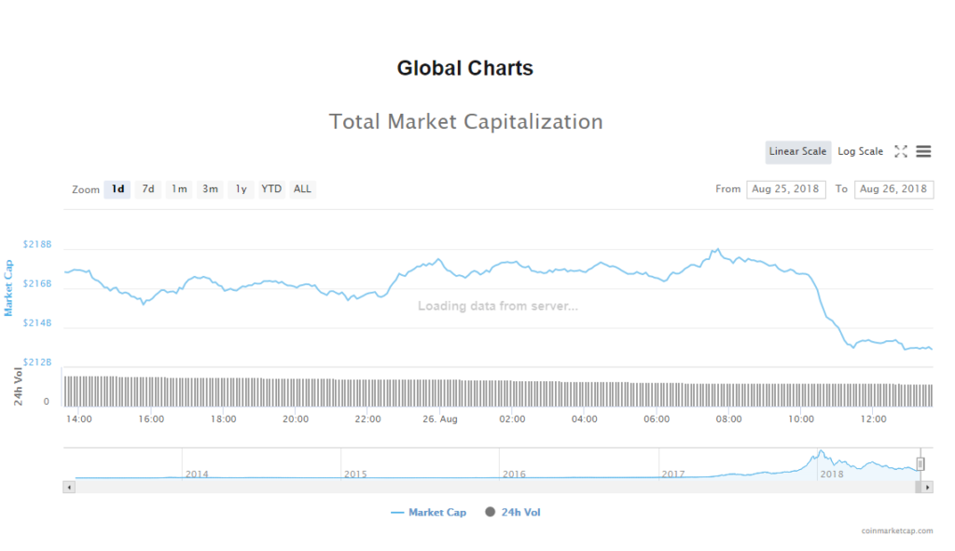Screen dimensions: 955x551
Task: Open coinmarketcap.com credit link
Action: [897, 531]
